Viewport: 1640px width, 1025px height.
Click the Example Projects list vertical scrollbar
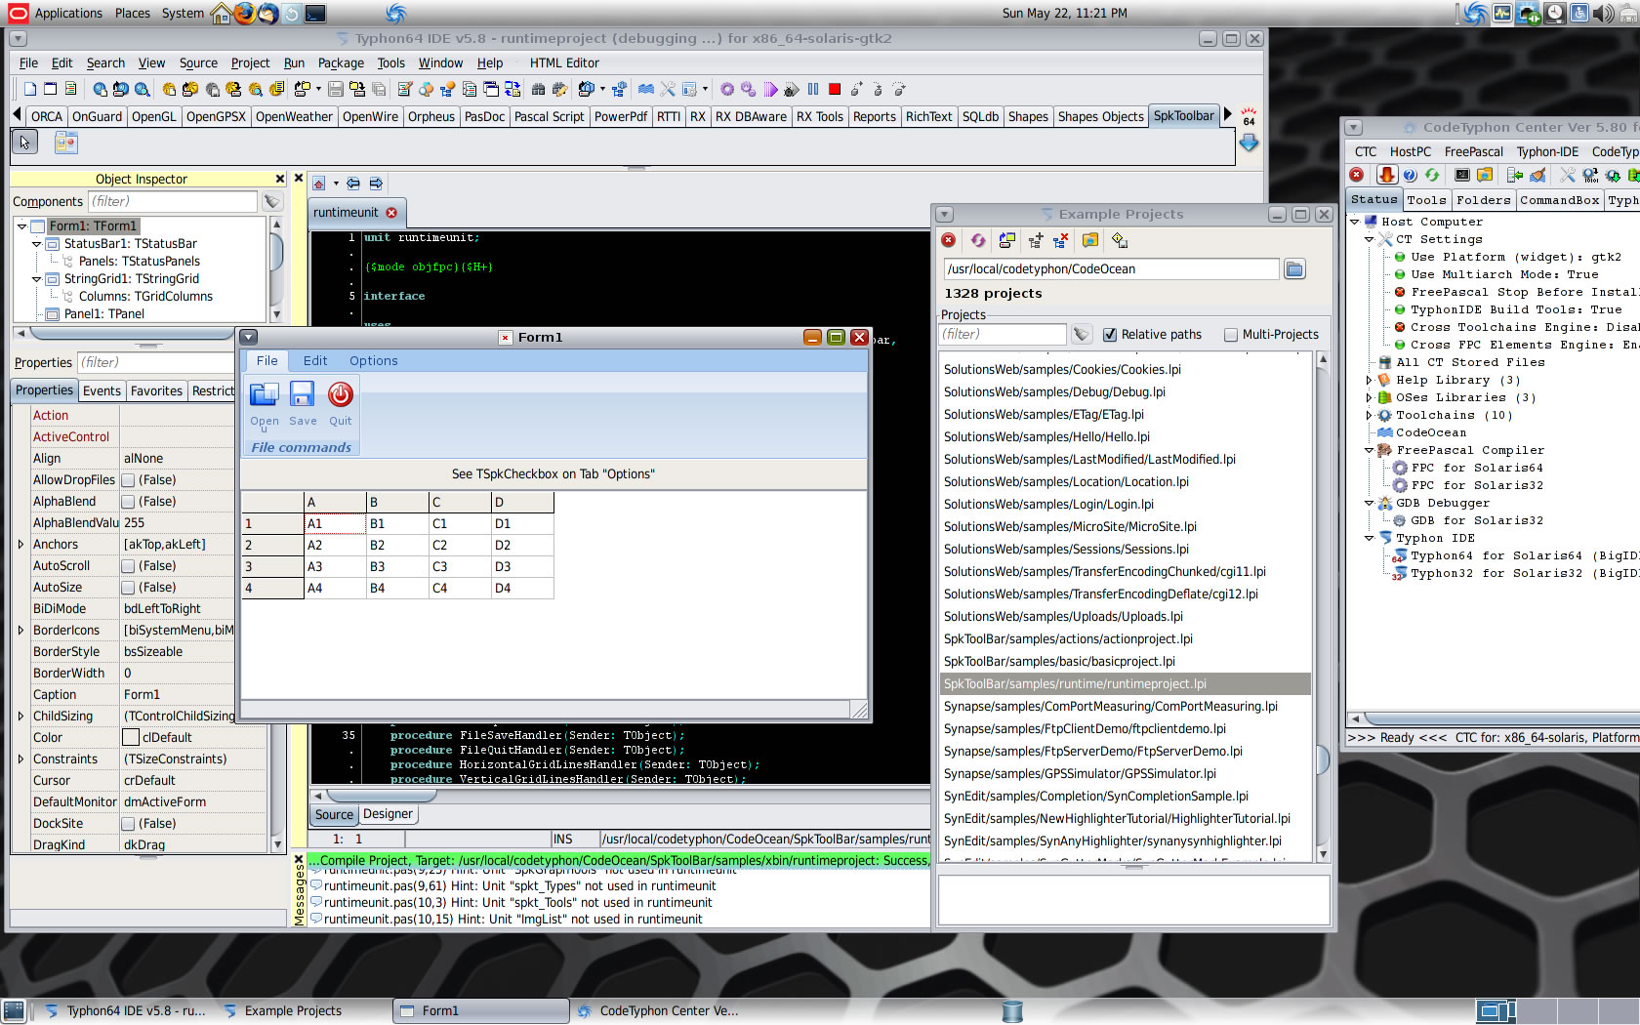pos(1323,605)
